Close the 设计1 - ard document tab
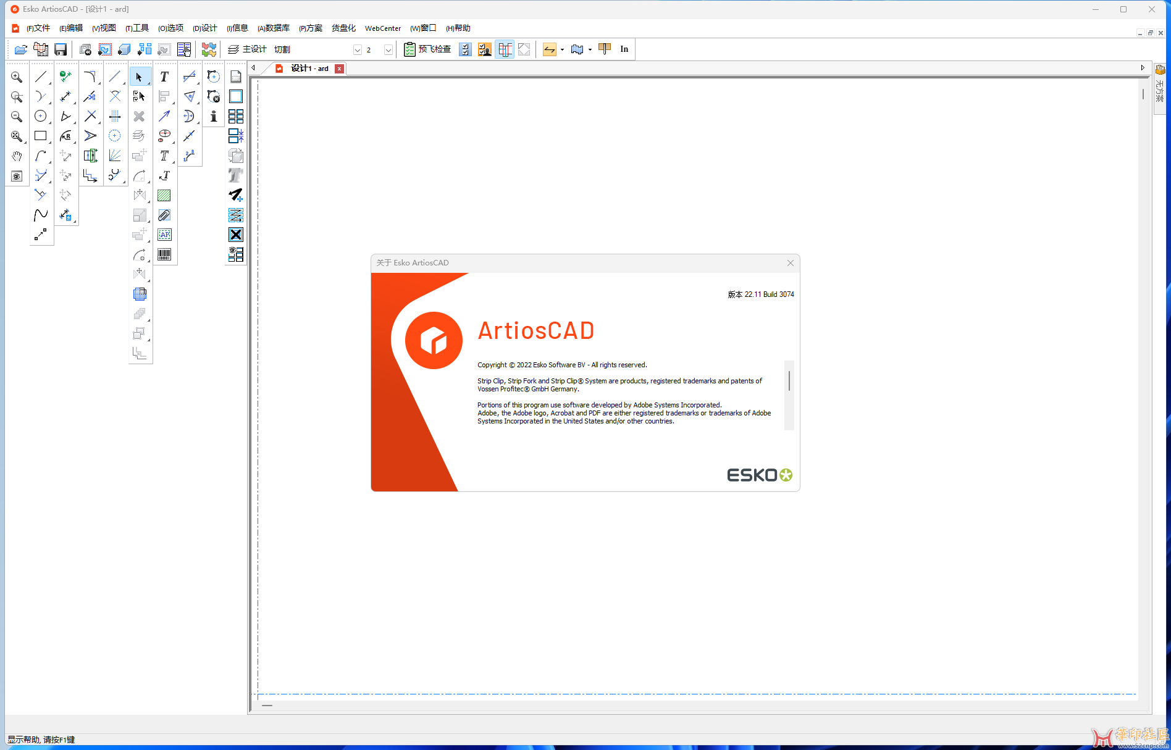1171x750 pixels. (339, 69)
